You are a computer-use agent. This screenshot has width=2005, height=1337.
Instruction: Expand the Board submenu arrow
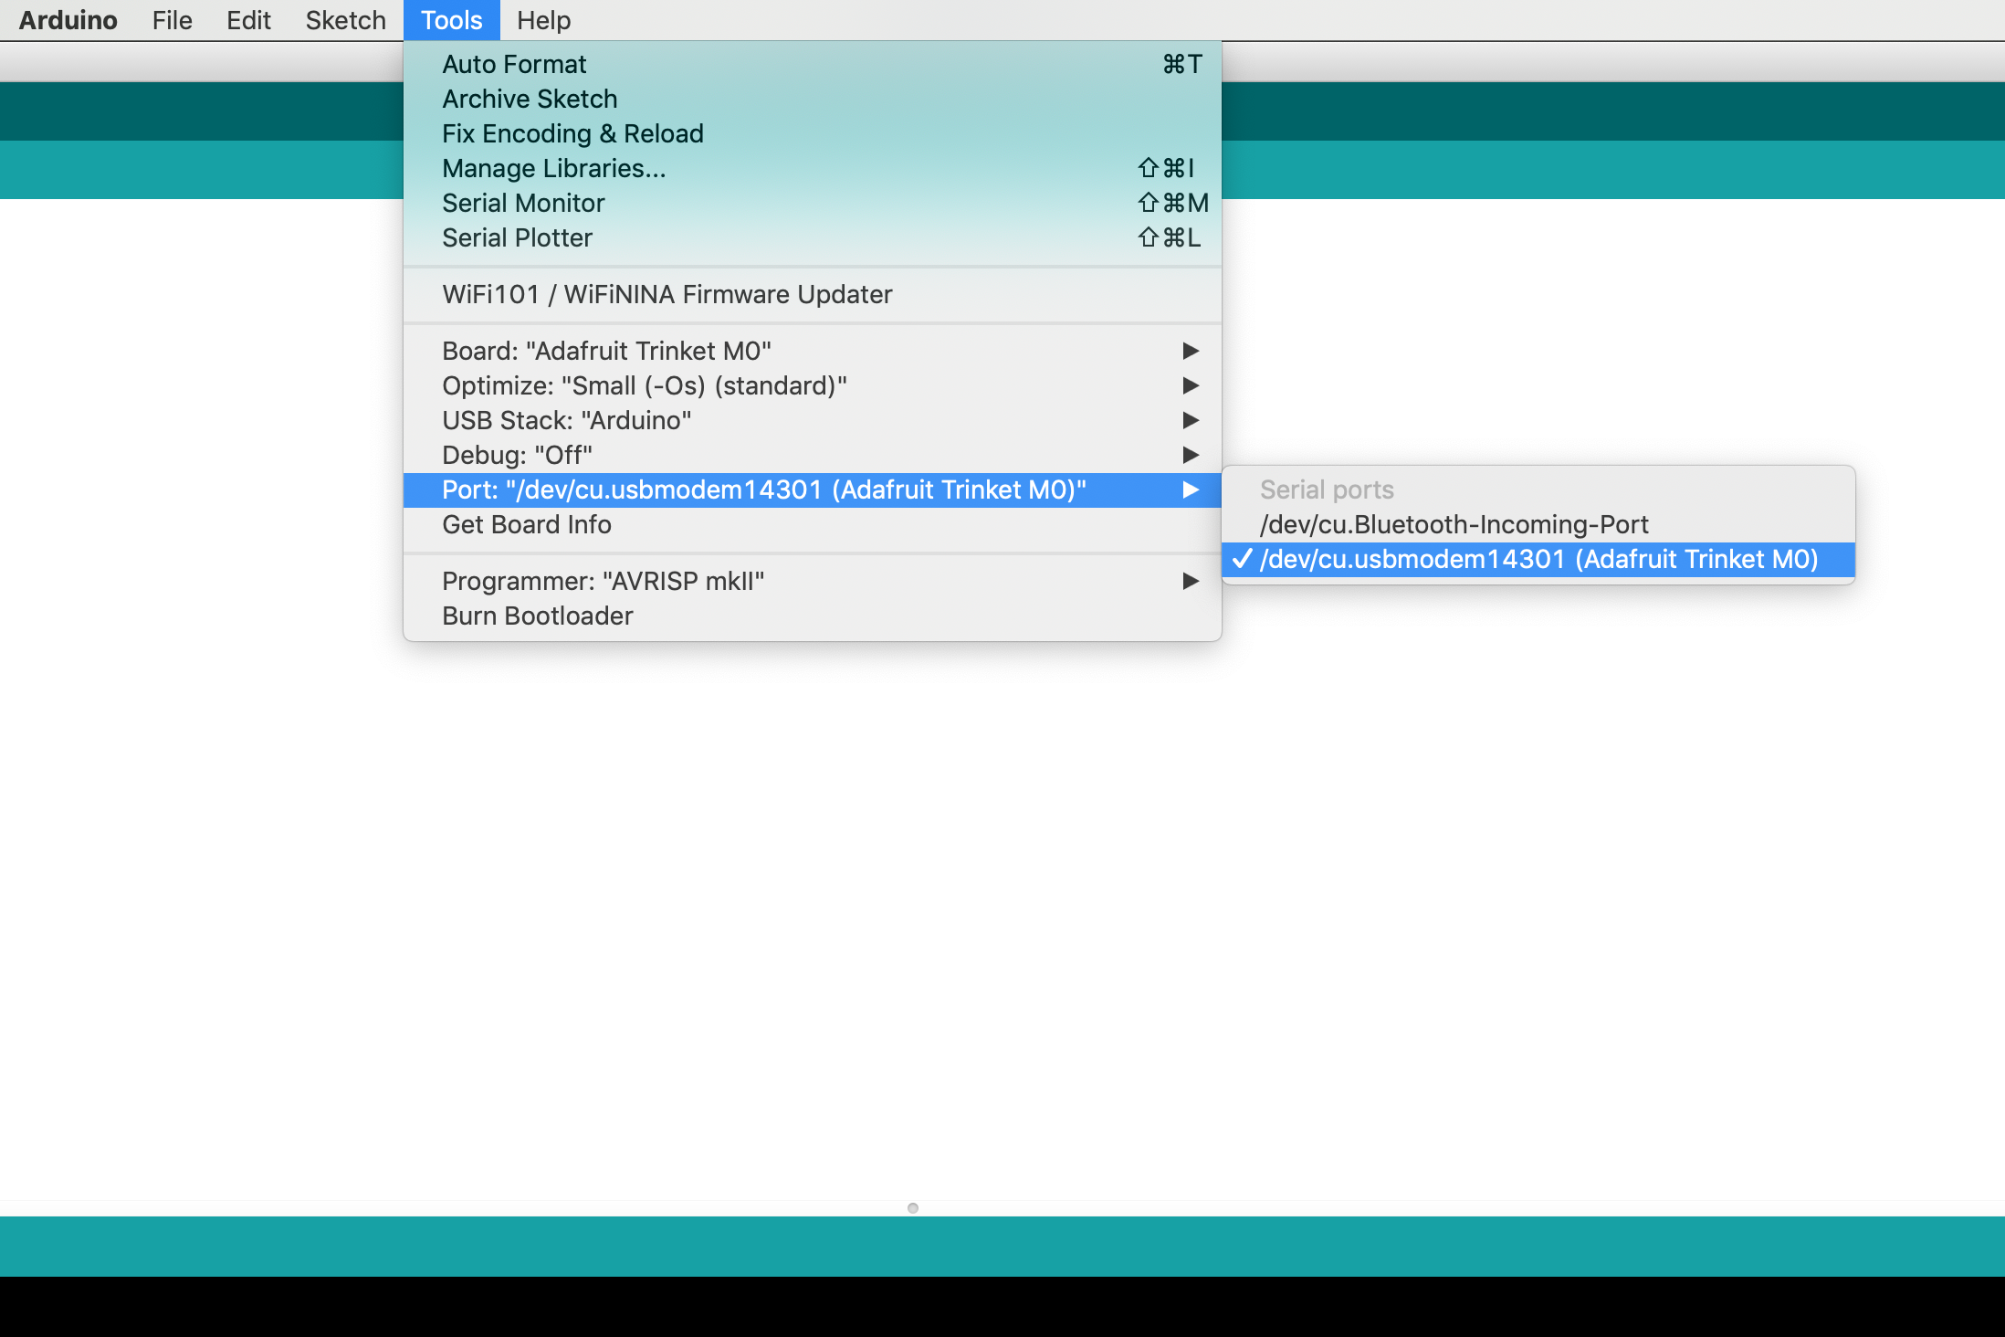click(1190, 351)
